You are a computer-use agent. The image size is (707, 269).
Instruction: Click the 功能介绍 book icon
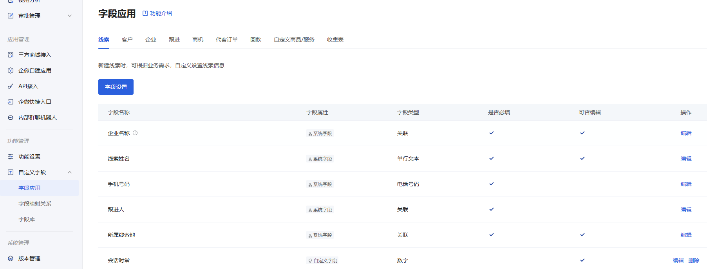(x=145, y=13)
